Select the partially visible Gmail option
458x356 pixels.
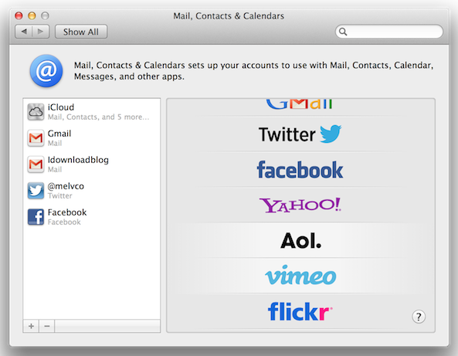point(300,107)
